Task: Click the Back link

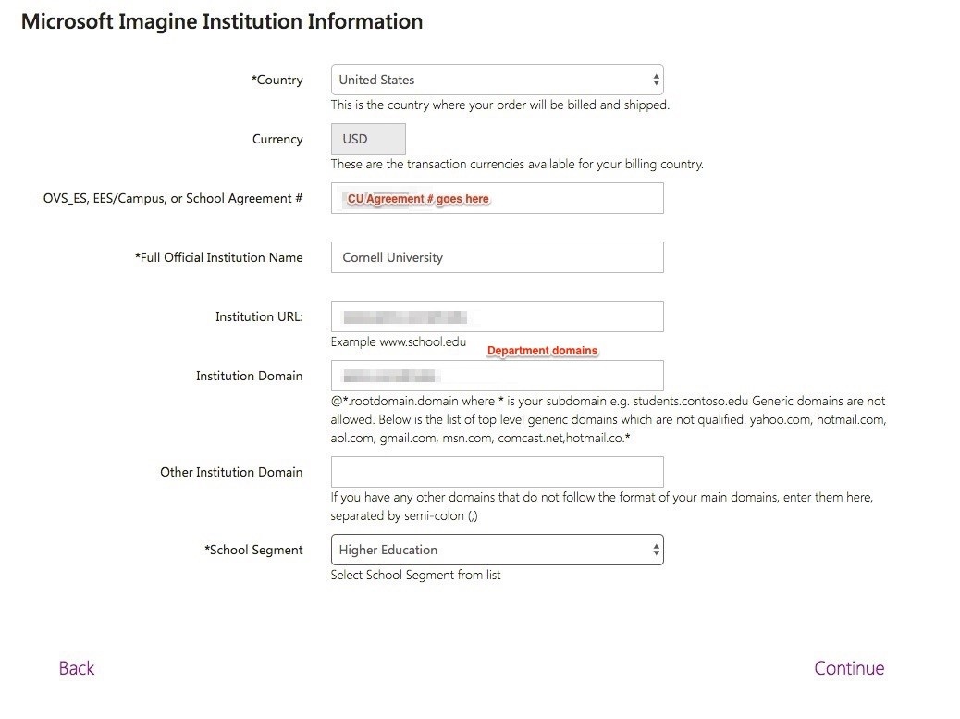Action: [77, 668]
